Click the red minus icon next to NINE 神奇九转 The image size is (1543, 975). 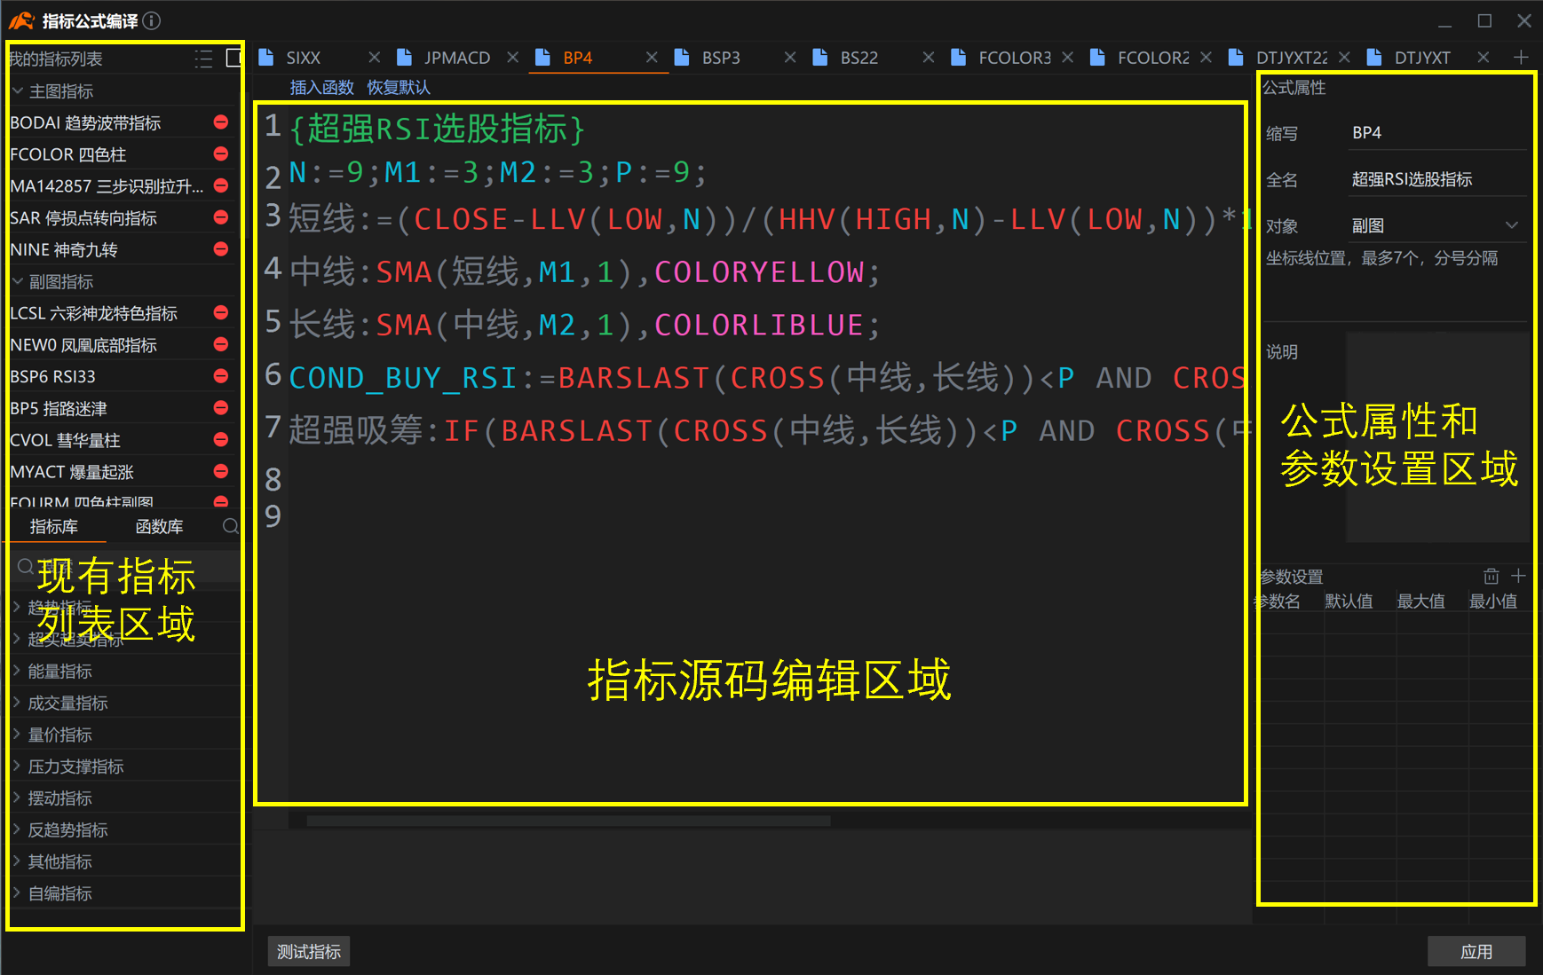221,249
